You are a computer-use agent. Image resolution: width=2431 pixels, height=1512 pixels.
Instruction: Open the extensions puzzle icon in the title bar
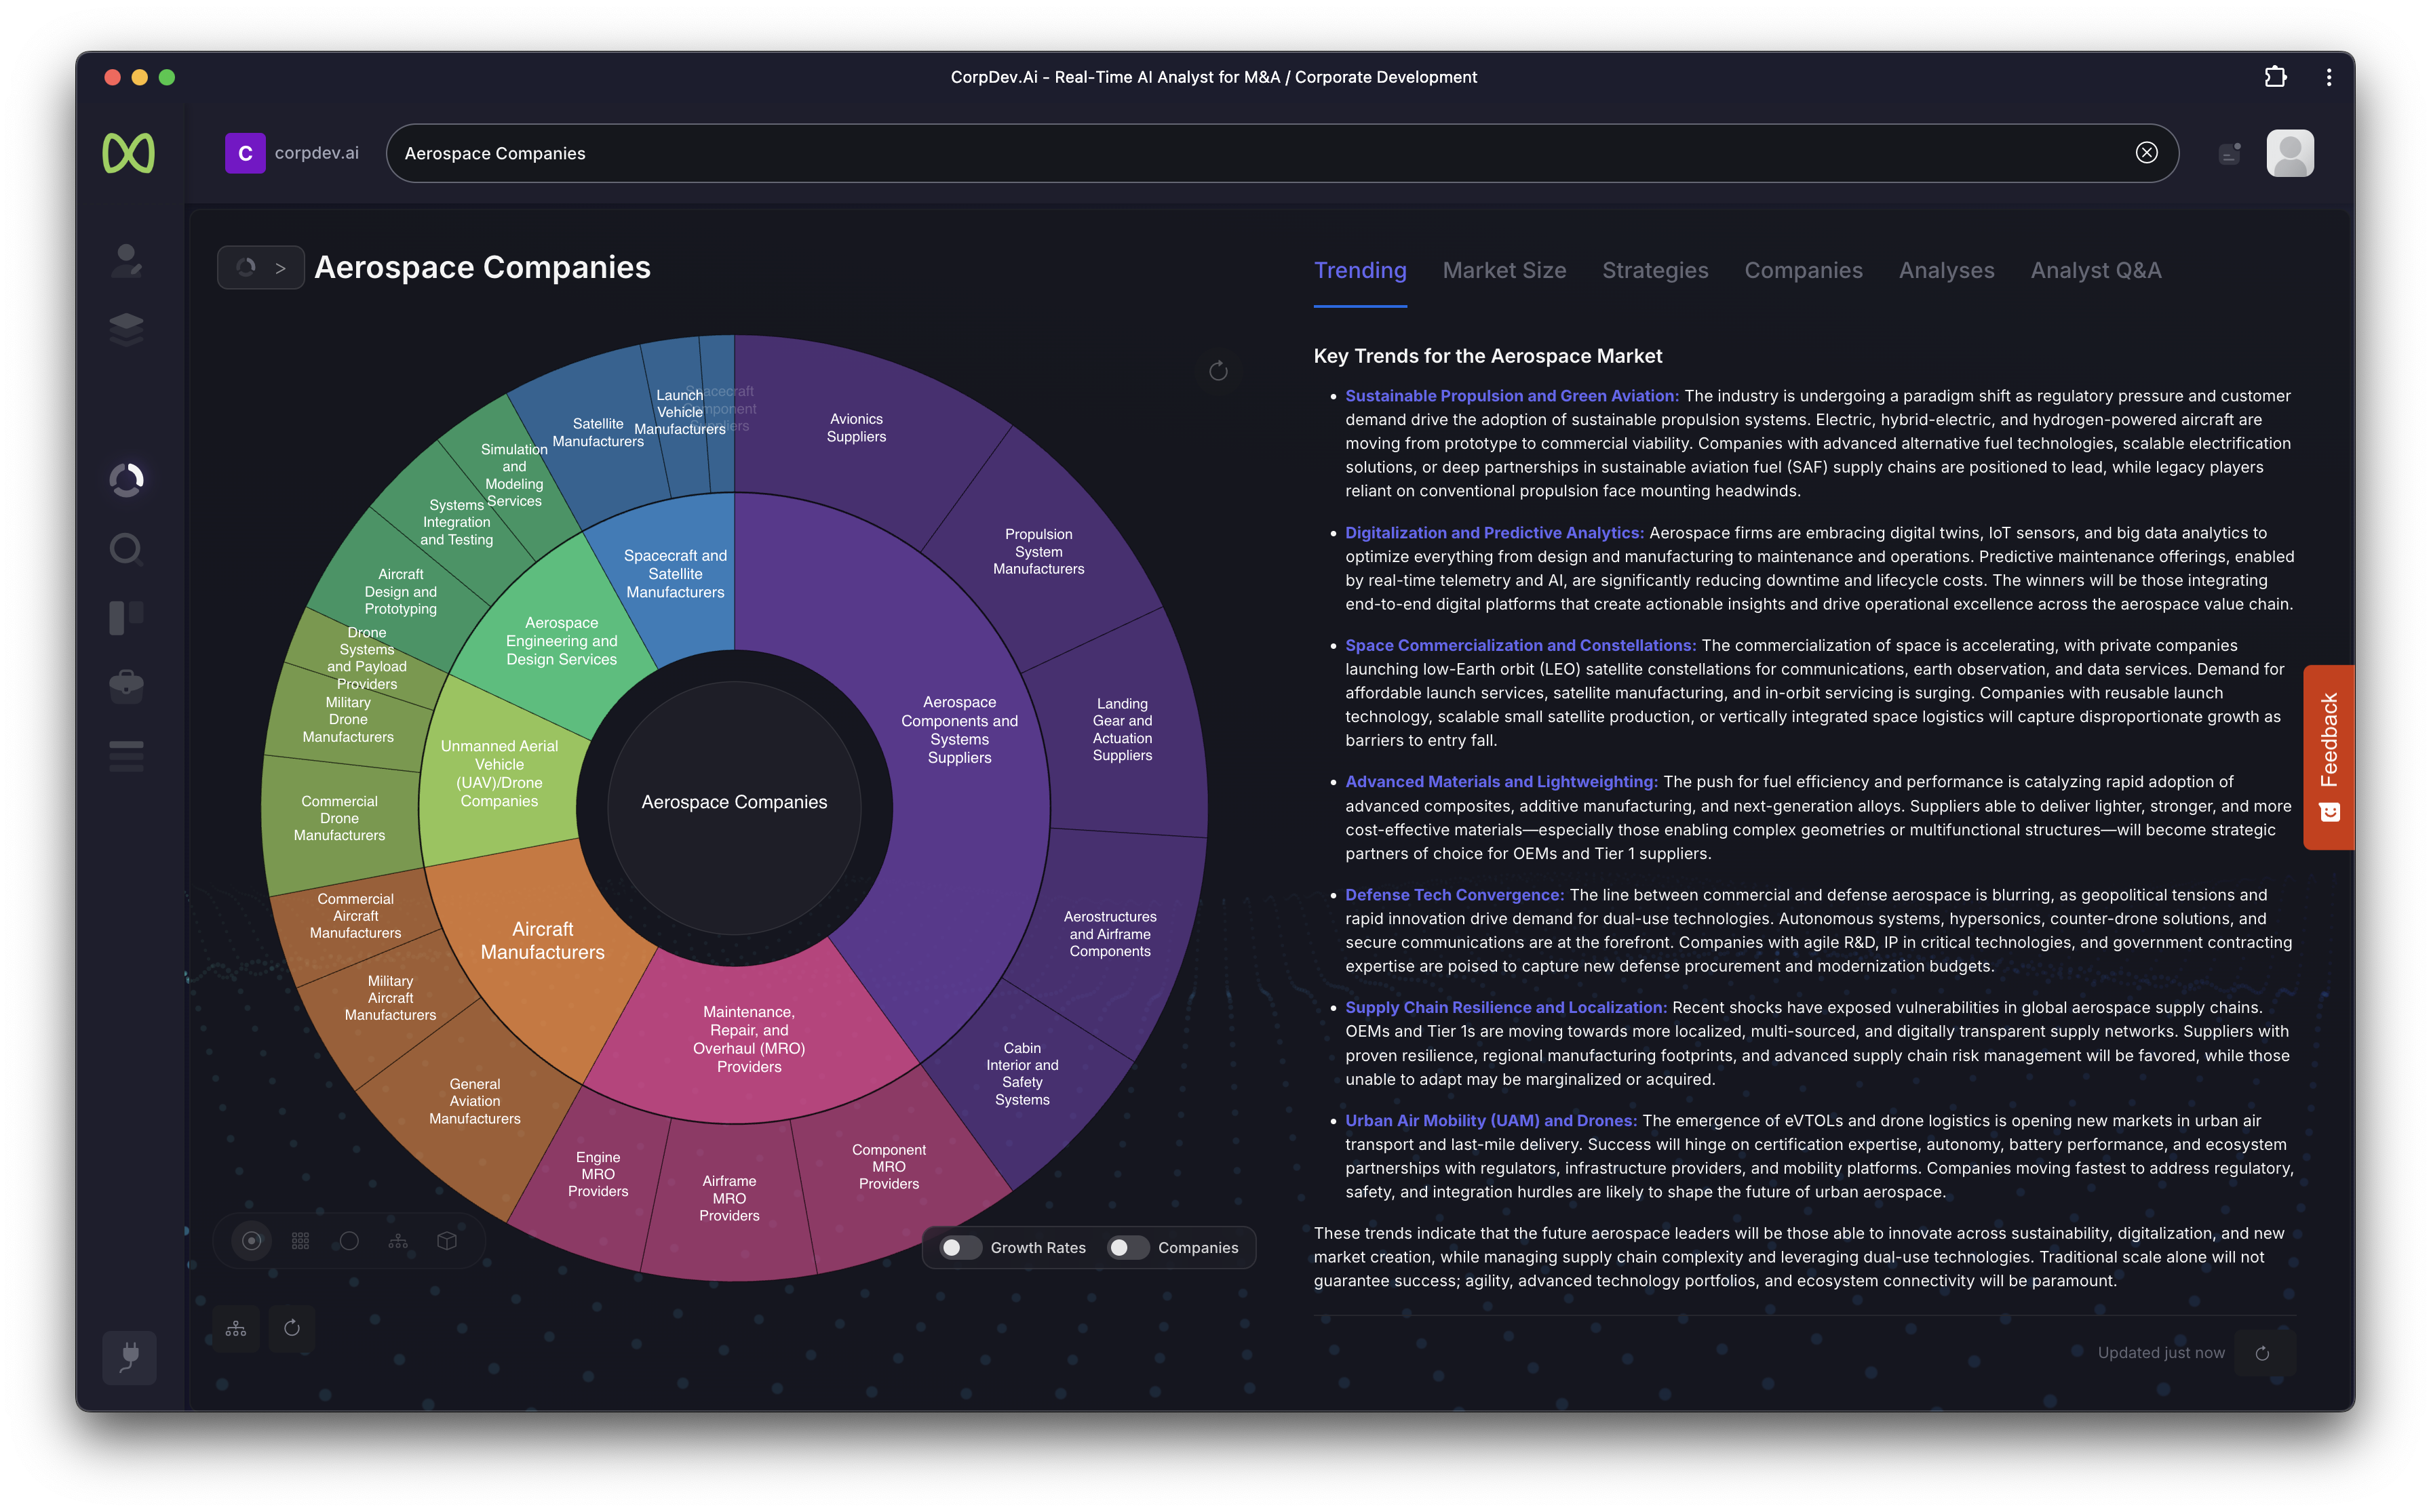(x=2275, y=77)
